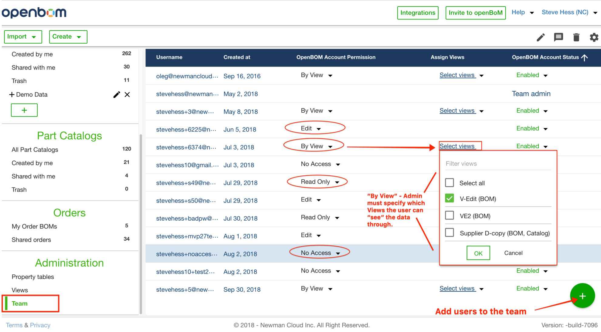Select the pencil icon next to Demo Data
The width and height of the screenshot is (601, 332).
[117, 94]
